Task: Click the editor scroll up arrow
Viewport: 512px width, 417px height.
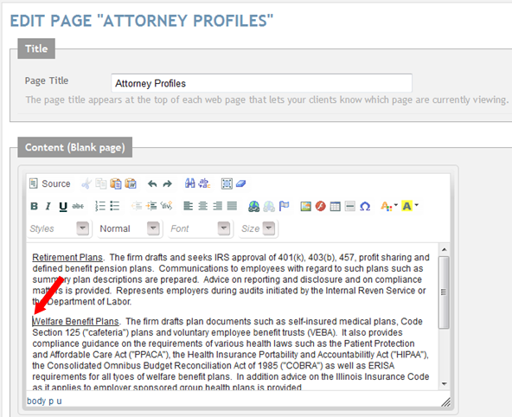Action: (444, 250)
